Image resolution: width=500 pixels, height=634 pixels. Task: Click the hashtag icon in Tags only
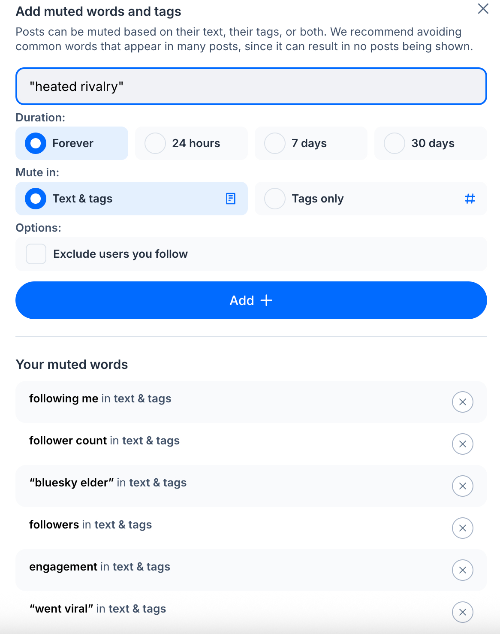tap(470, 199)
